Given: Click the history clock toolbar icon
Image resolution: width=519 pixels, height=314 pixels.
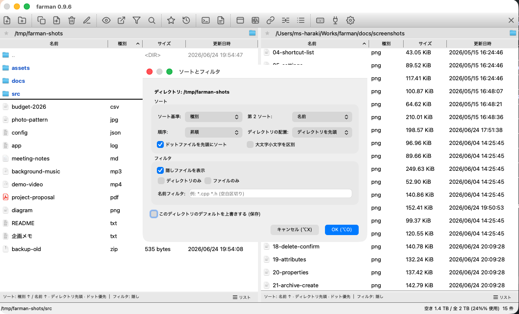Looking at the screenshot, I should (x=186, y=20).
